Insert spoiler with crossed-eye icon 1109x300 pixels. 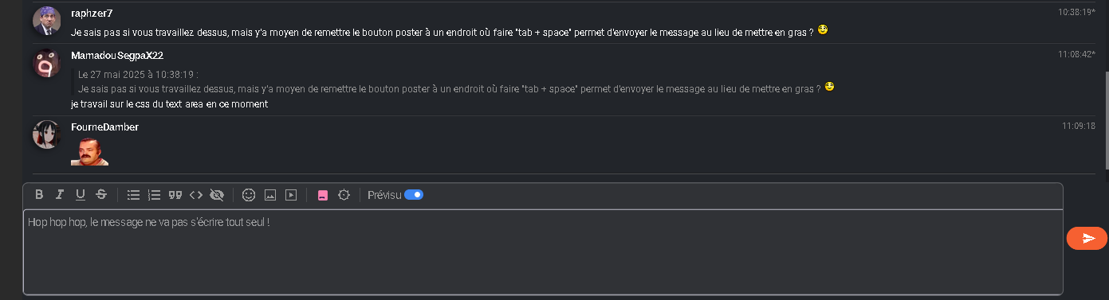pyautogui.click(x=217, y=195)
